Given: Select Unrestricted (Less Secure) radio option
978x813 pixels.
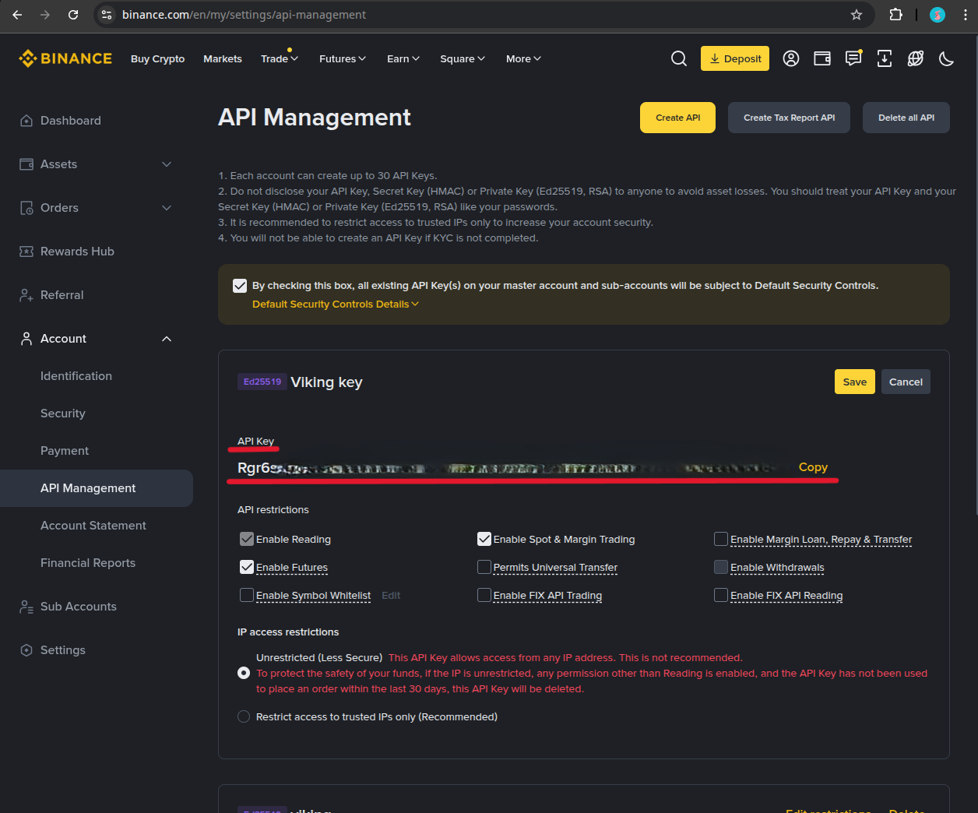Looking at the screenshot, I should (244, 673).
